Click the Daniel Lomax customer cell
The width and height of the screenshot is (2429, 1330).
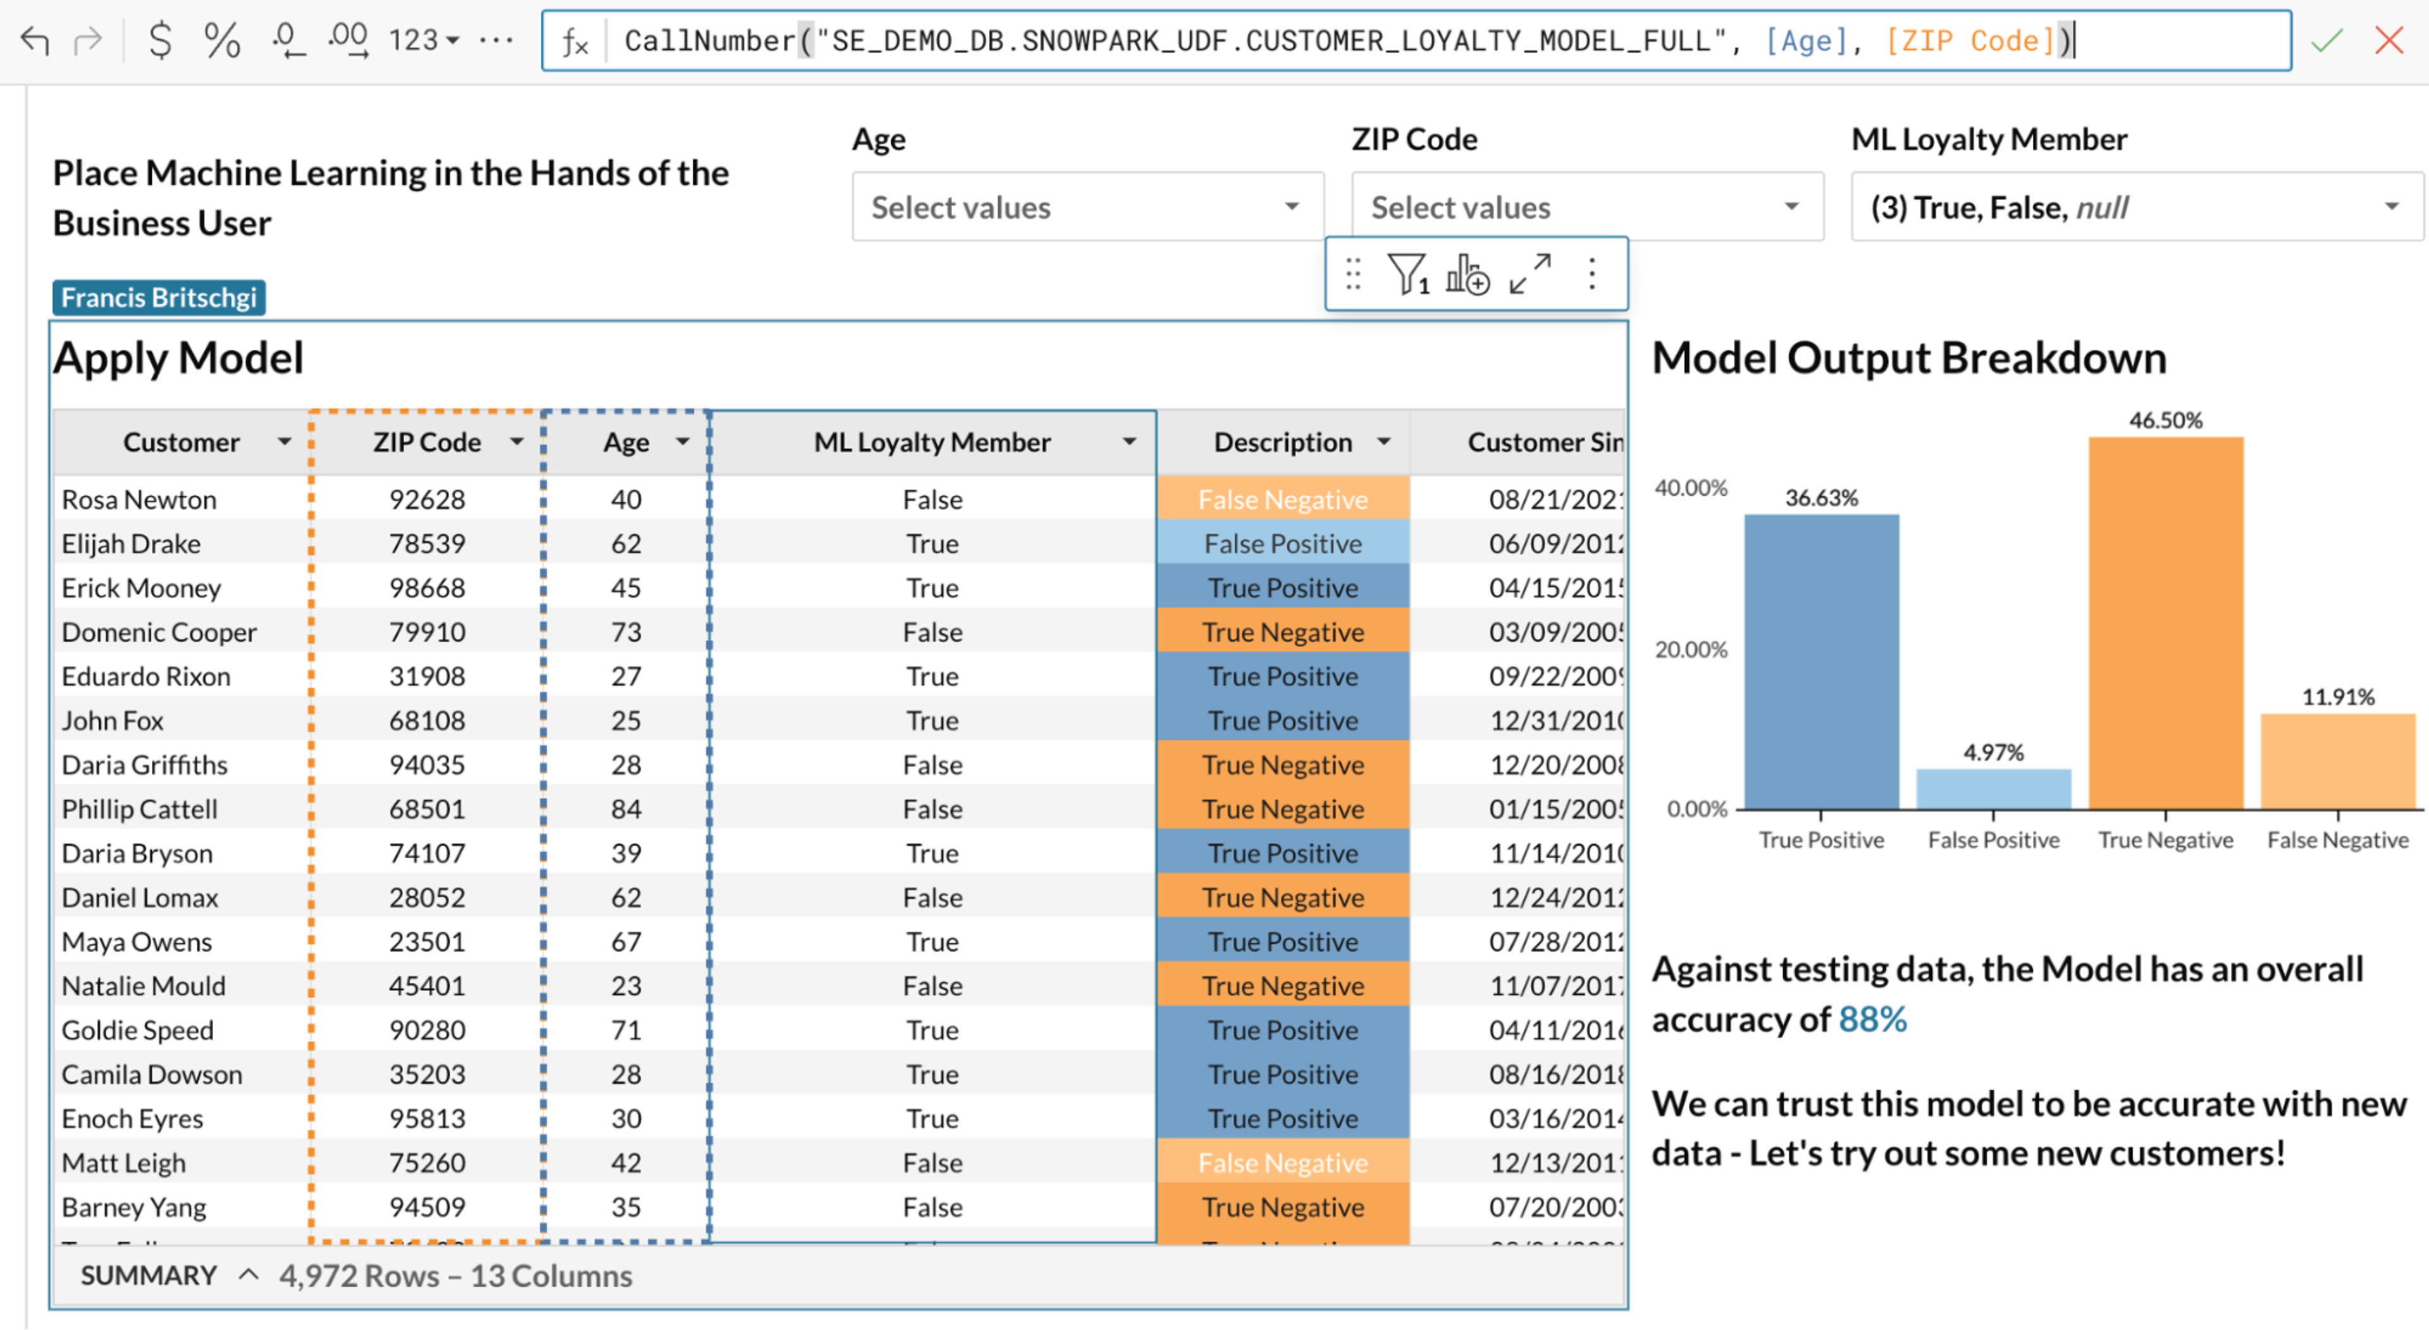(181, 897)
